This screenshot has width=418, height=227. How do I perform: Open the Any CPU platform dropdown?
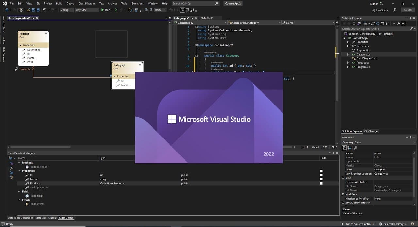click(x=87, y=10)
